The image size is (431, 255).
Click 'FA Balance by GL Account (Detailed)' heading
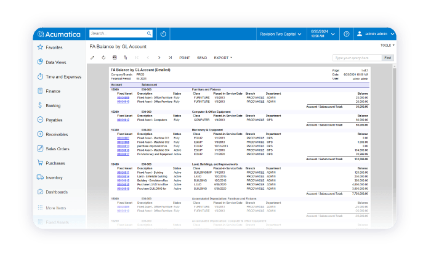[x=140, y=70]
